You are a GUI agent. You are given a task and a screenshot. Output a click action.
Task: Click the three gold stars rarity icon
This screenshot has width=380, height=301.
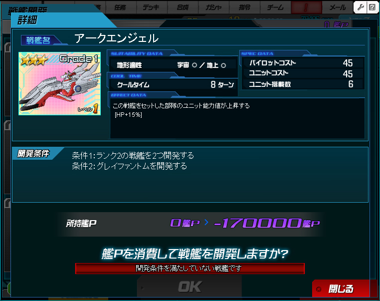point(34,60)
